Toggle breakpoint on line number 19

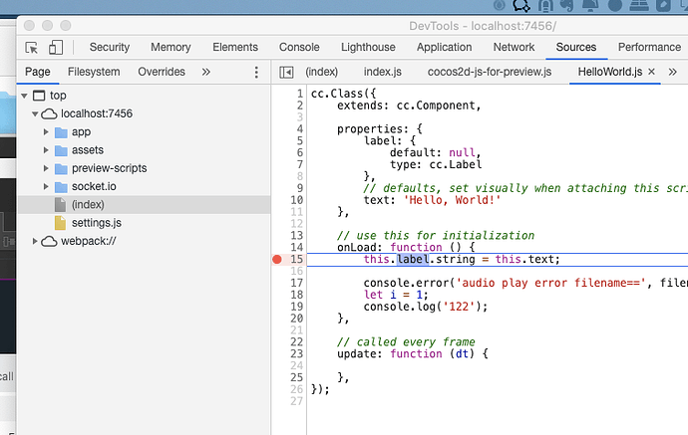click(296, 307)
